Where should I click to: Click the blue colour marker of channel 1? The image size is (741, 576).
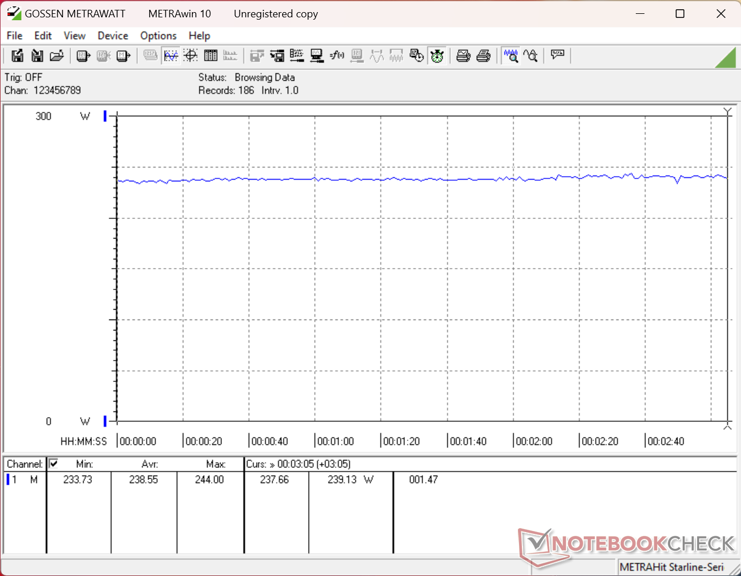tap(8, 480)
